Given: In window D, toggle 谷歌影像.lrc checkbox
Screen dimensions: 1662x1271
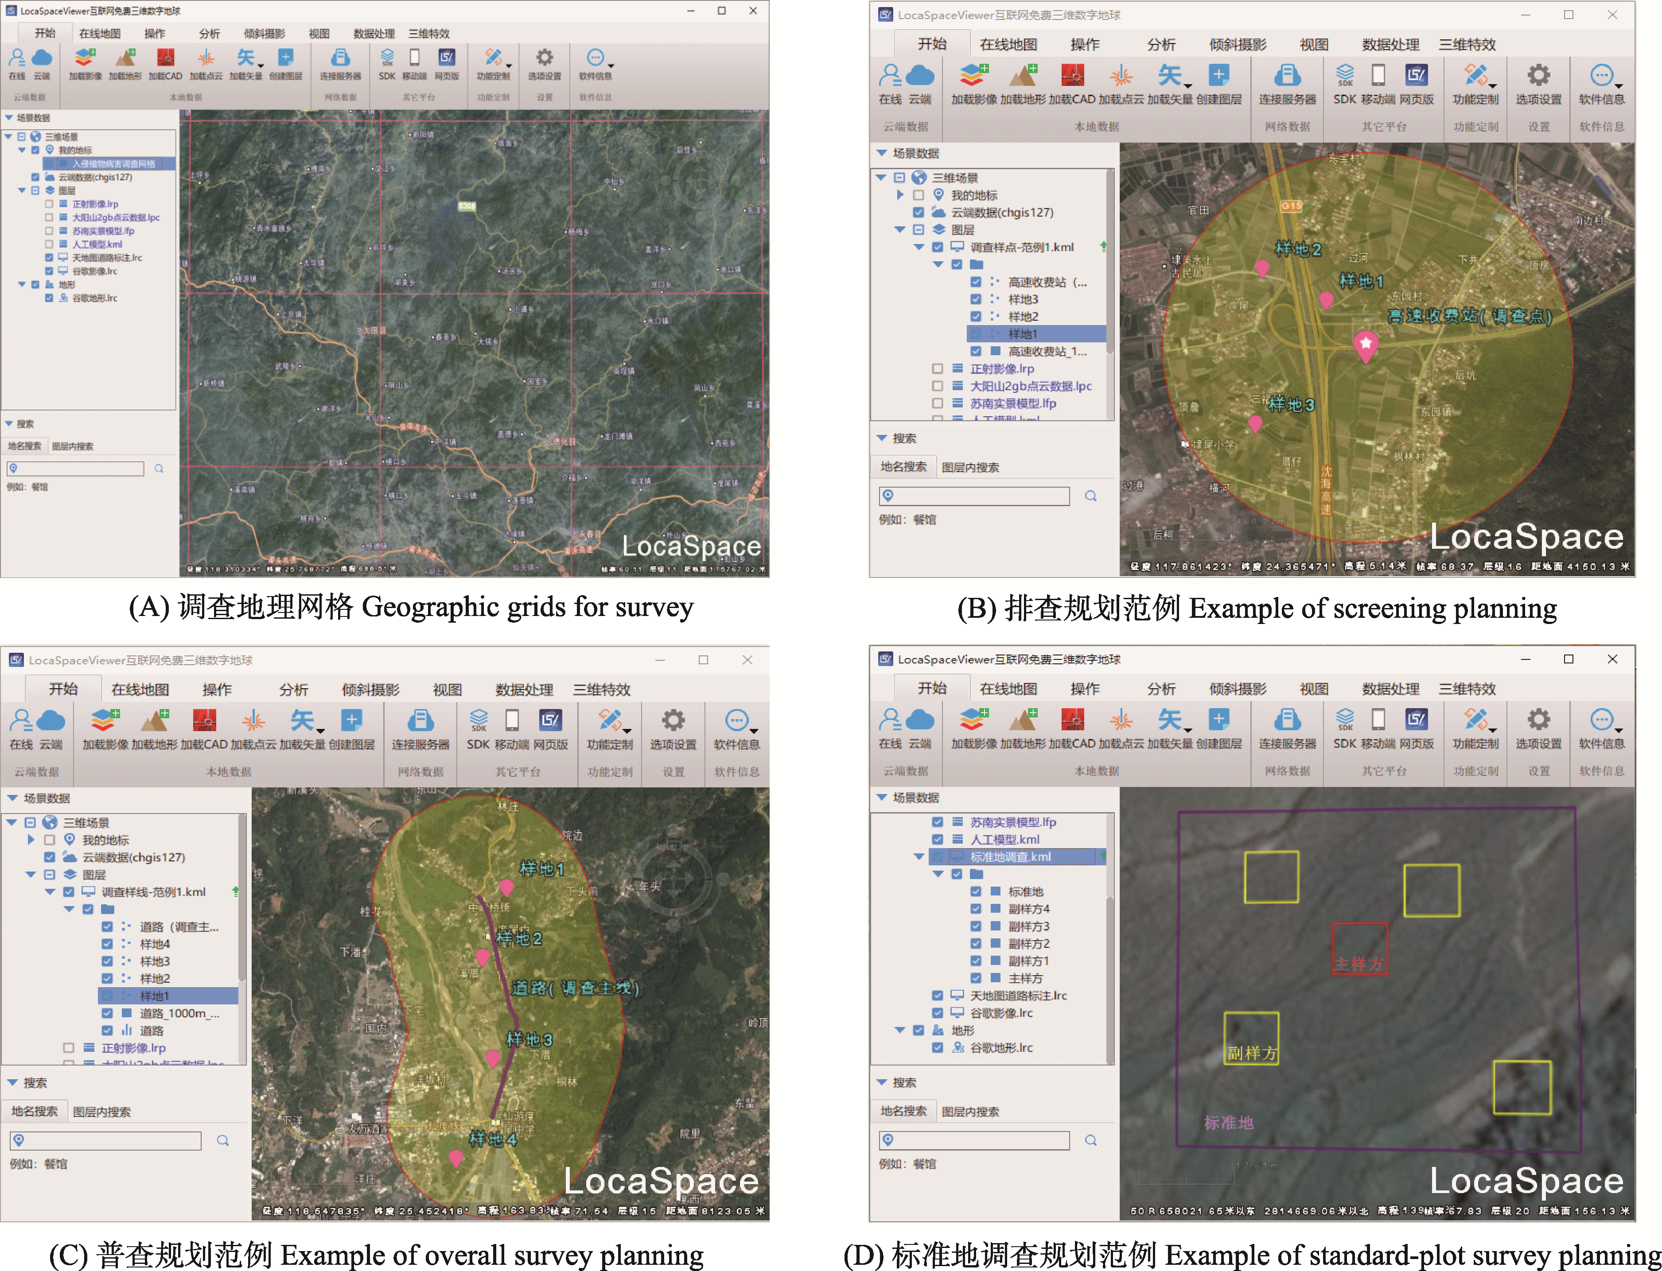Looking at the screenshot, I should tap(937, 1013).
